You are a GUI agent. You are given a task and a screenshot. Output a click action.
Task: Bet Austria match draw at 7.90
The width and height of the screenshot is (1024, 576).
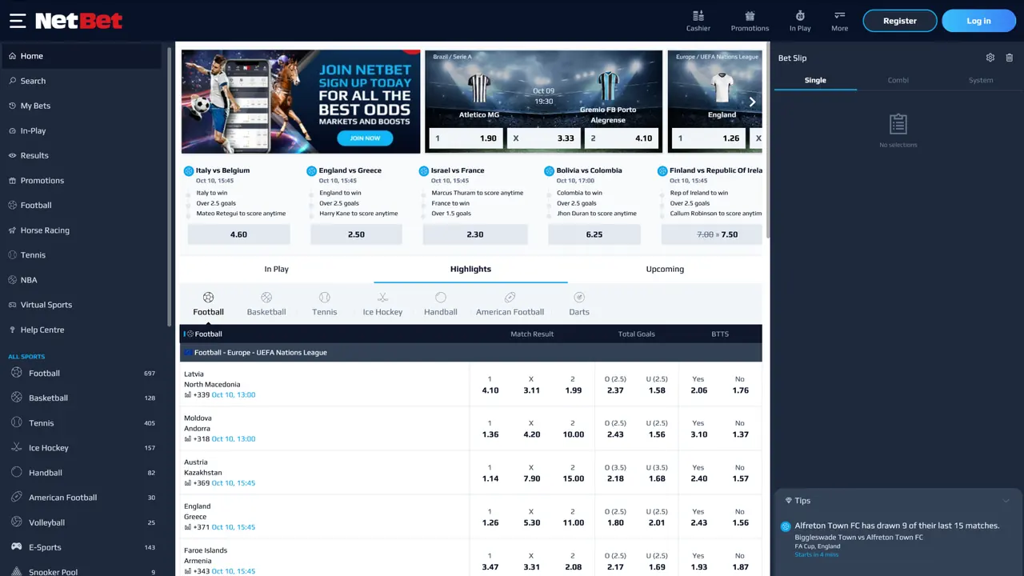pos(531,473)
